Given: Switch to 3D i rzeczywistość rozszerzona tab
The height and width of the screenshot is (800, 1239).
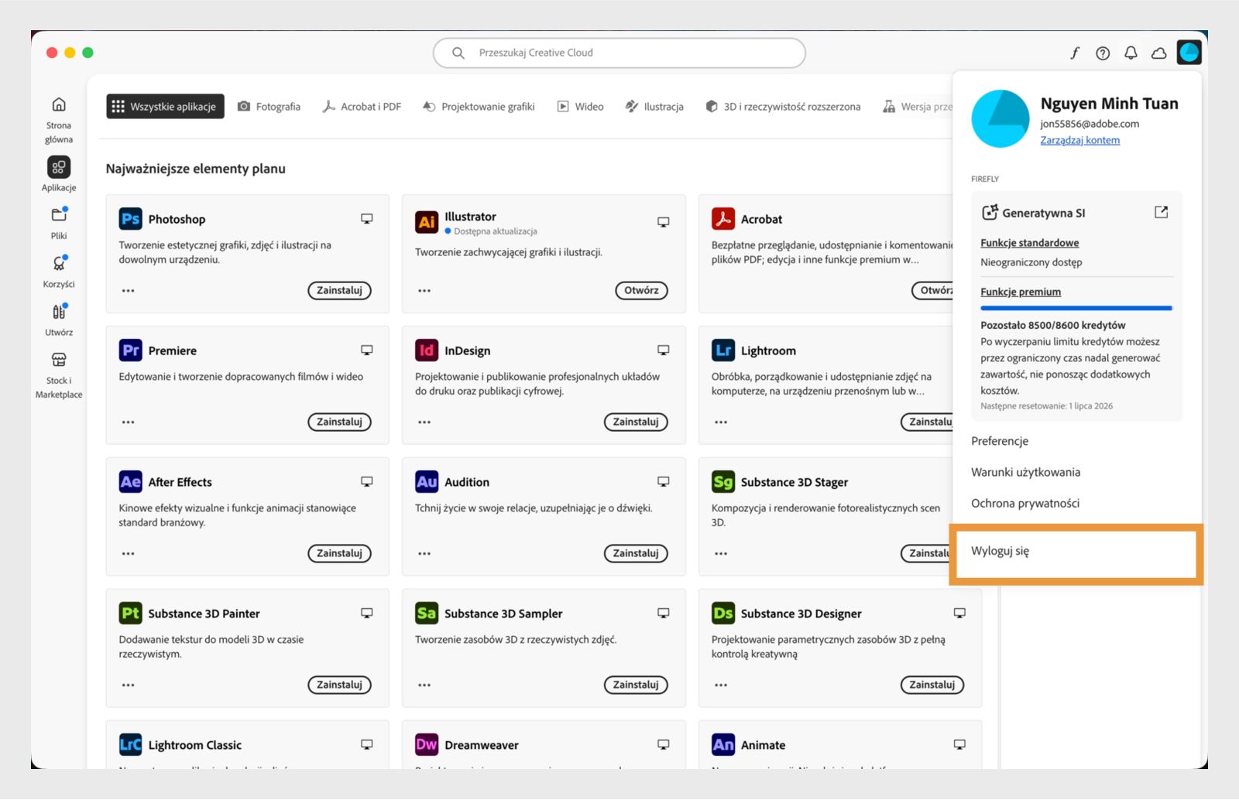Looking at the screenshot, I should (783, 107).
